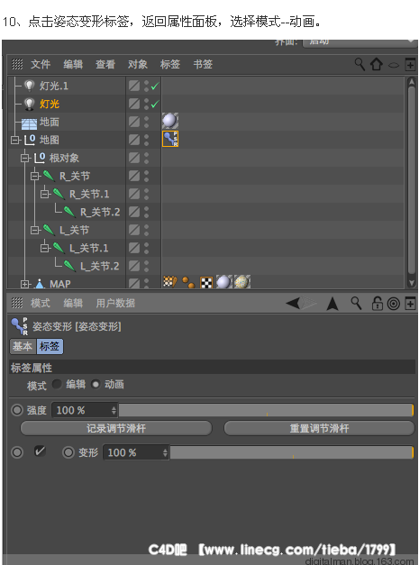Select the R_关节.2 joint

[100, 213]
